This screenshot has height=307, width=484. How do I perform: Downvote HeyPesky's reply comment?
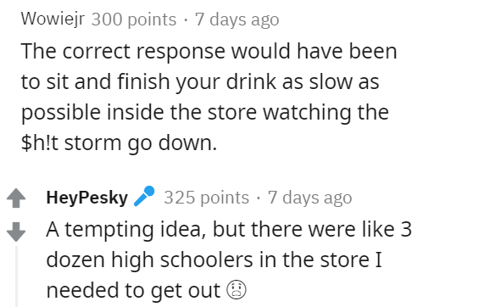tap(16, 232)
